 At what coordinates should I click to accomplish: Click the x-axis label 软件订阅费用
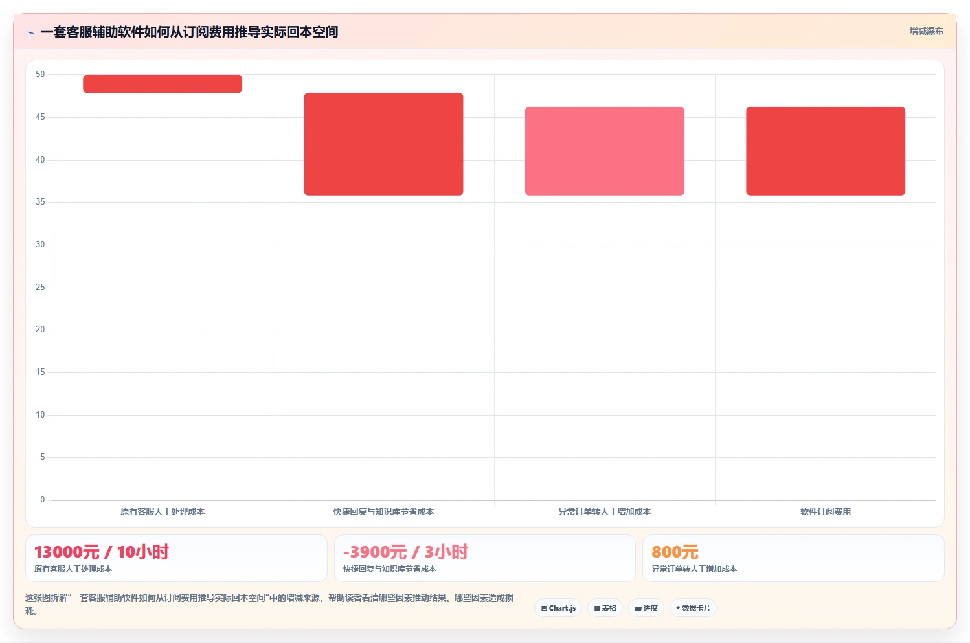(x=826, y=512)
